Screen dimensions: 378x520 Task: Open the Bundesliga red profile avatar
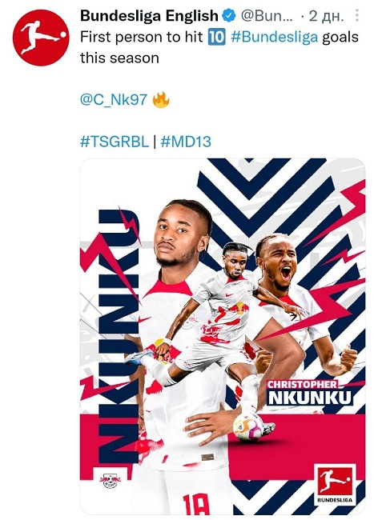pos(41,38)
